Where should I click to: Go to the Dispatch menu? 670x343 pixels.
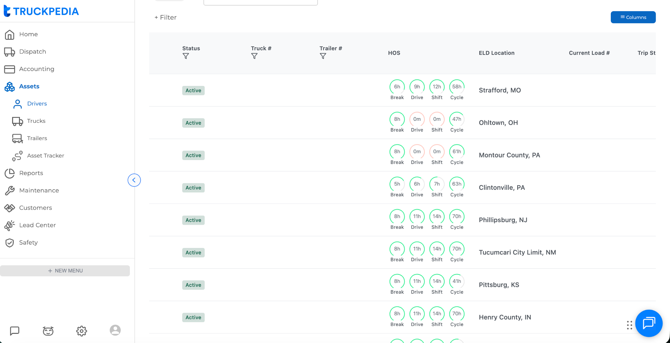(x=32, y=52)
